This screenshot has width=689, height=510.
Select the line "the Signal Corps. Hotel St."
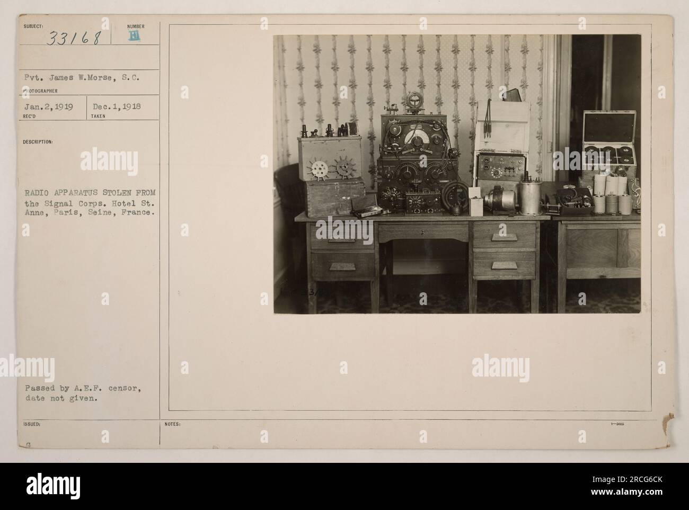(x=90, y=202)
